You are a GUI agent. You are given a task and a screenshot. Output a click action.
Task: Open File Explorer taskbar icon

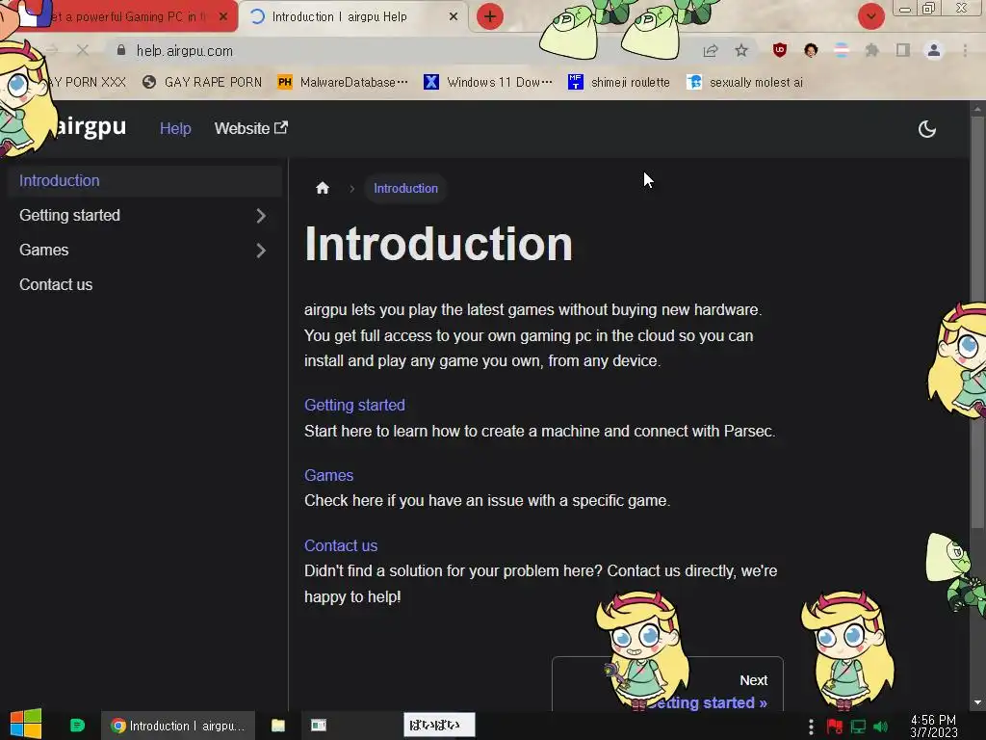point(278,726)
